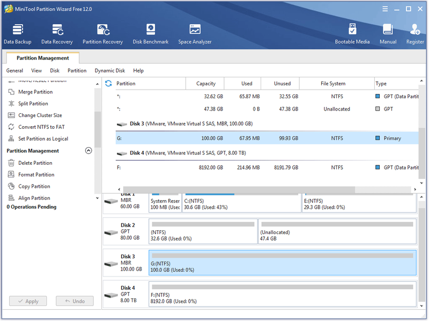The image size is (429, 321).
Task: Sort by the Capacity column header
Action: [x=205, y=84]
